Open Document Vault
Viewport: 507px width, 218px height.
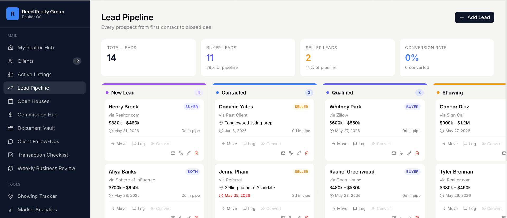(44, 128)
